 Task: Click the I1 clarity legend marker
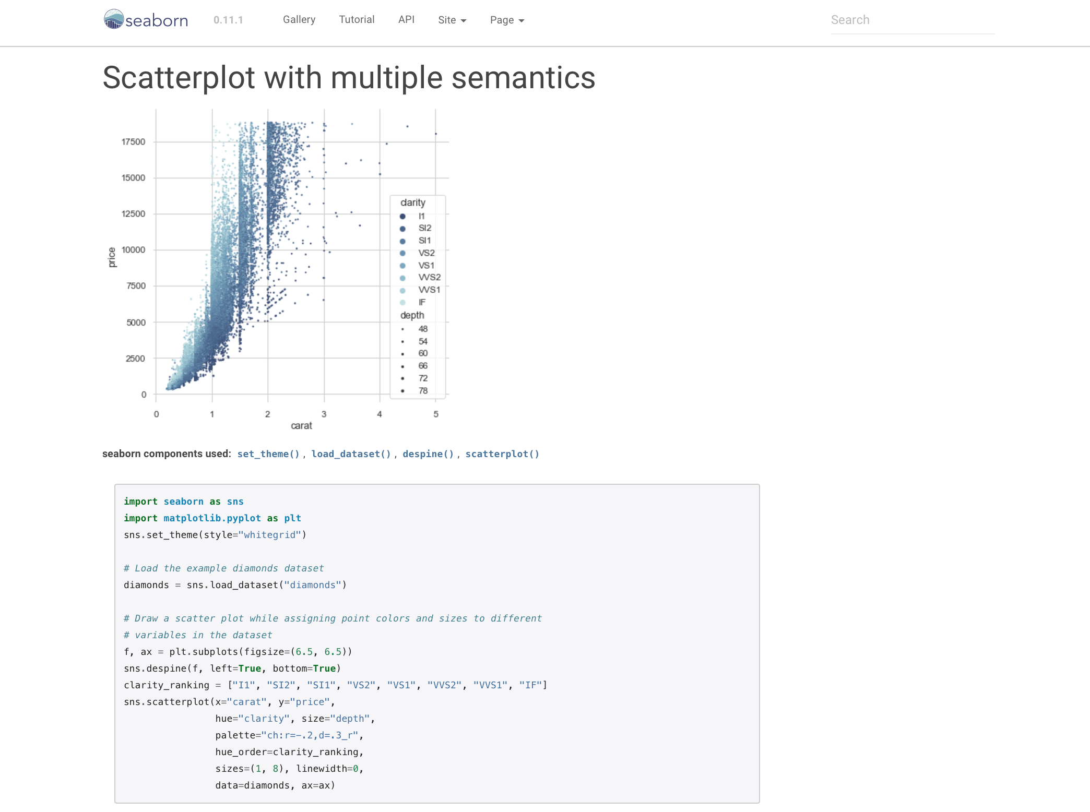(402, 216)
